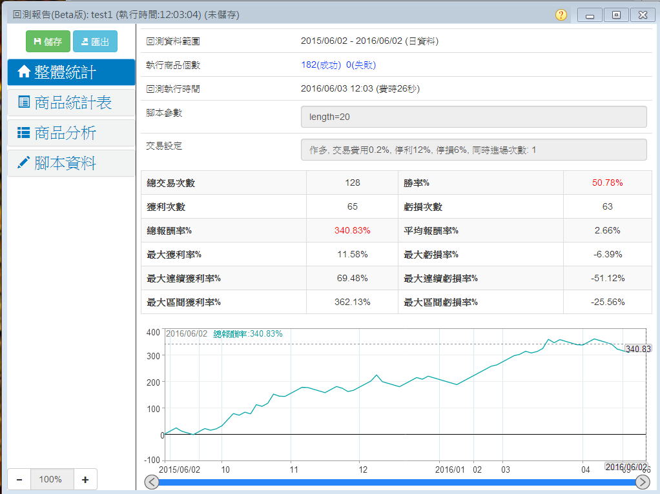The height and width of the screenshot is (494, 660).
Task: Click the 儲存 save button
Action: click(48, 42)
